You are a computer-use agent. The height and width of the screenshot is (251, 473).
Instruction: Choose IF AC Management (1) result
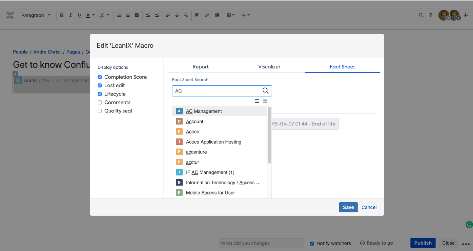[219, 172]
